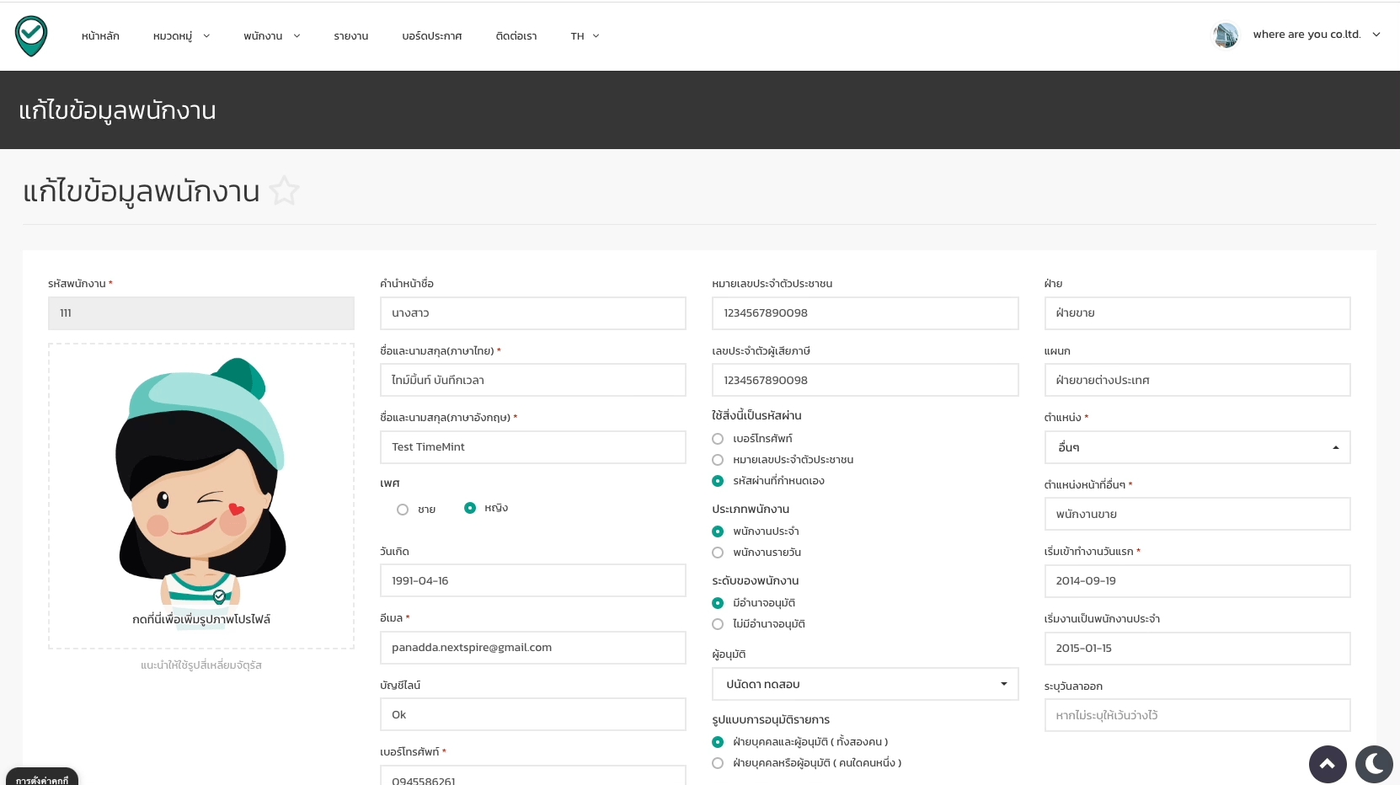Click the วันเกิด birth date field

click(x=532, y=581)
